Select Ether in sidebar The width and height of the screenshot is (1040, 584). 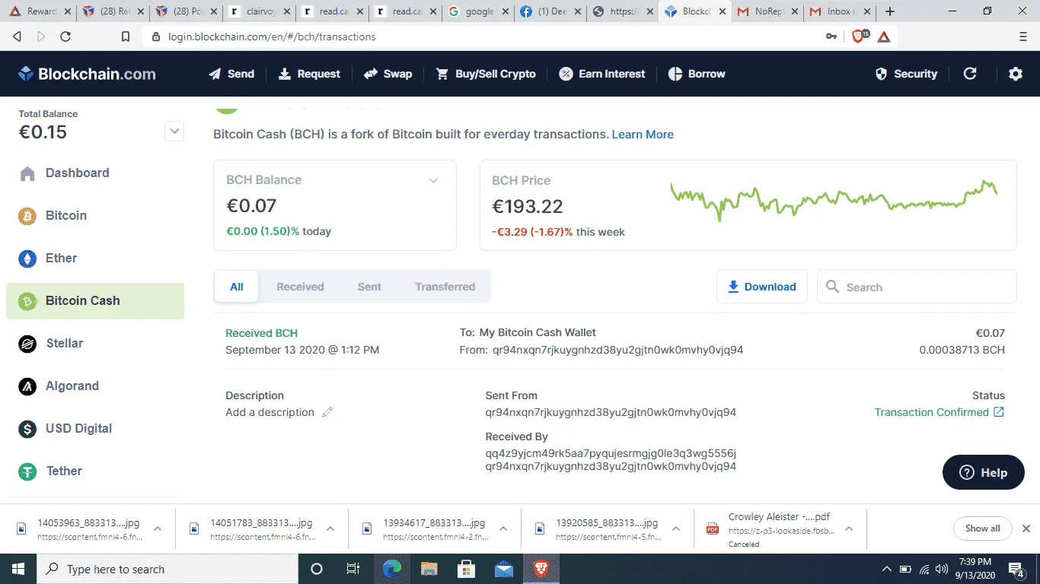click(94, 258)
